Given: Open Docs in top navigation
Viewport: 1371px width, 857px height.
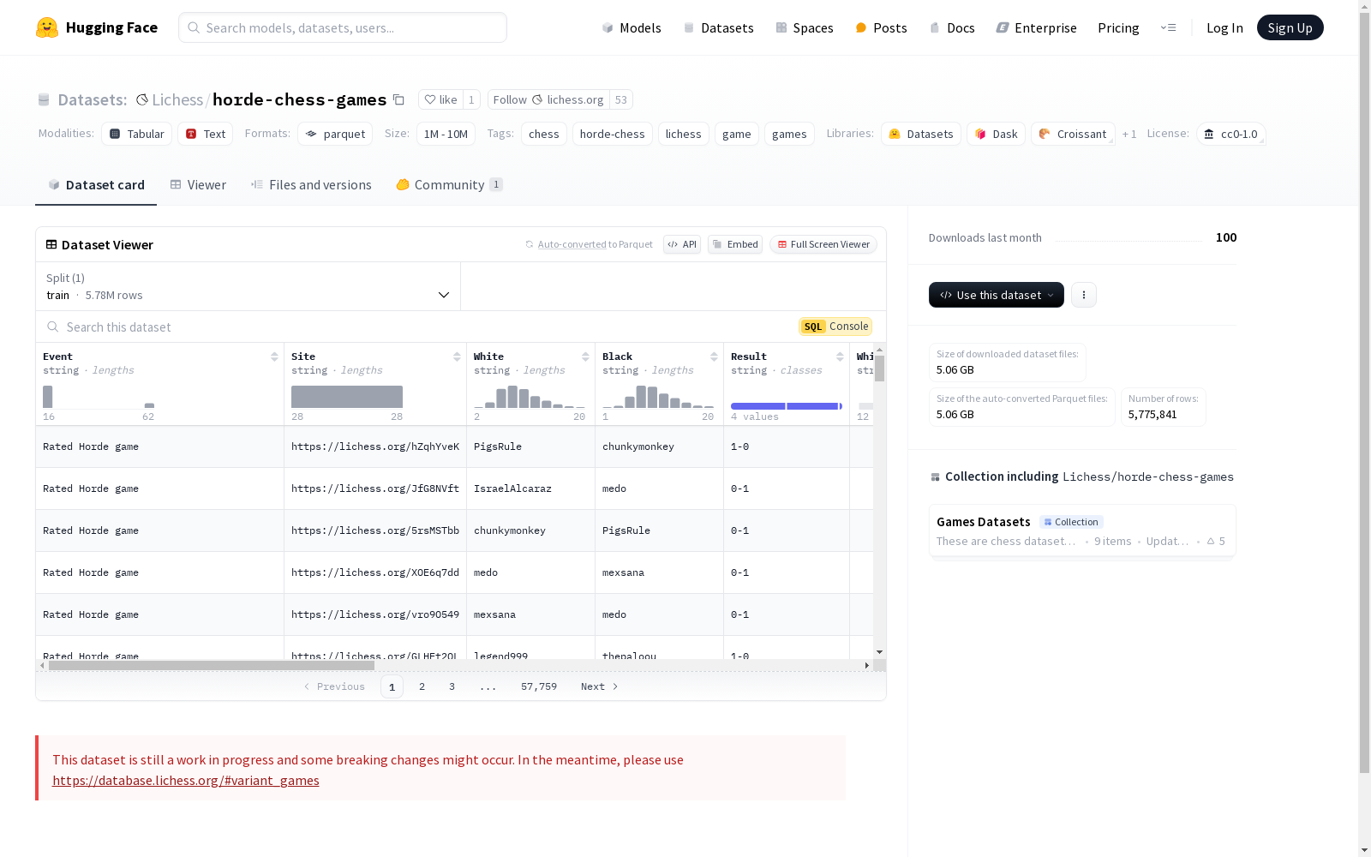Looking at the screenshot, I should 952,27.
